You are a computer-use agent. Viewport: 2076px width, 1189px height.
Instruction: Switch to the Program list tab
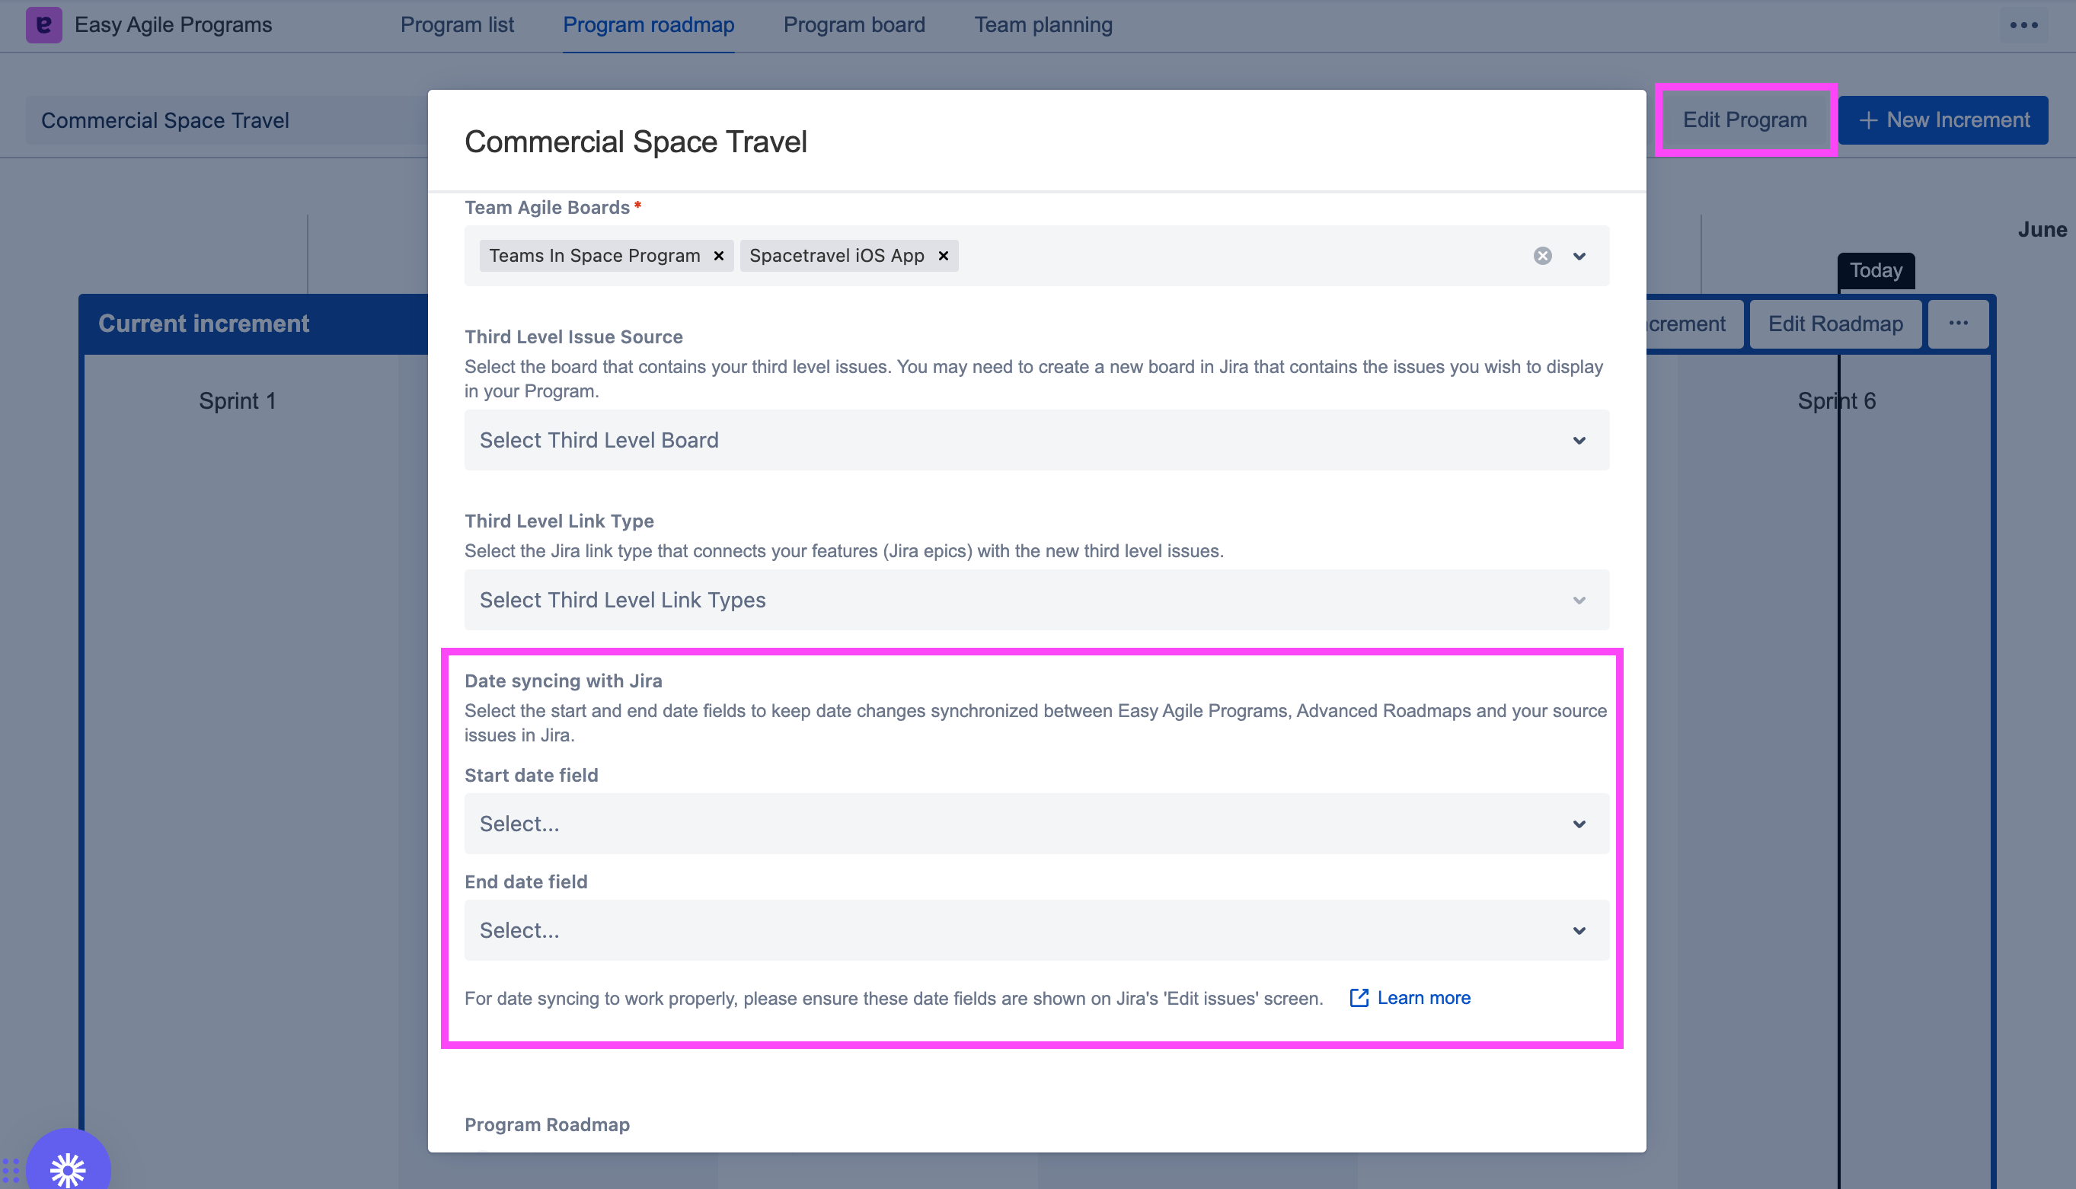point(457,25)
